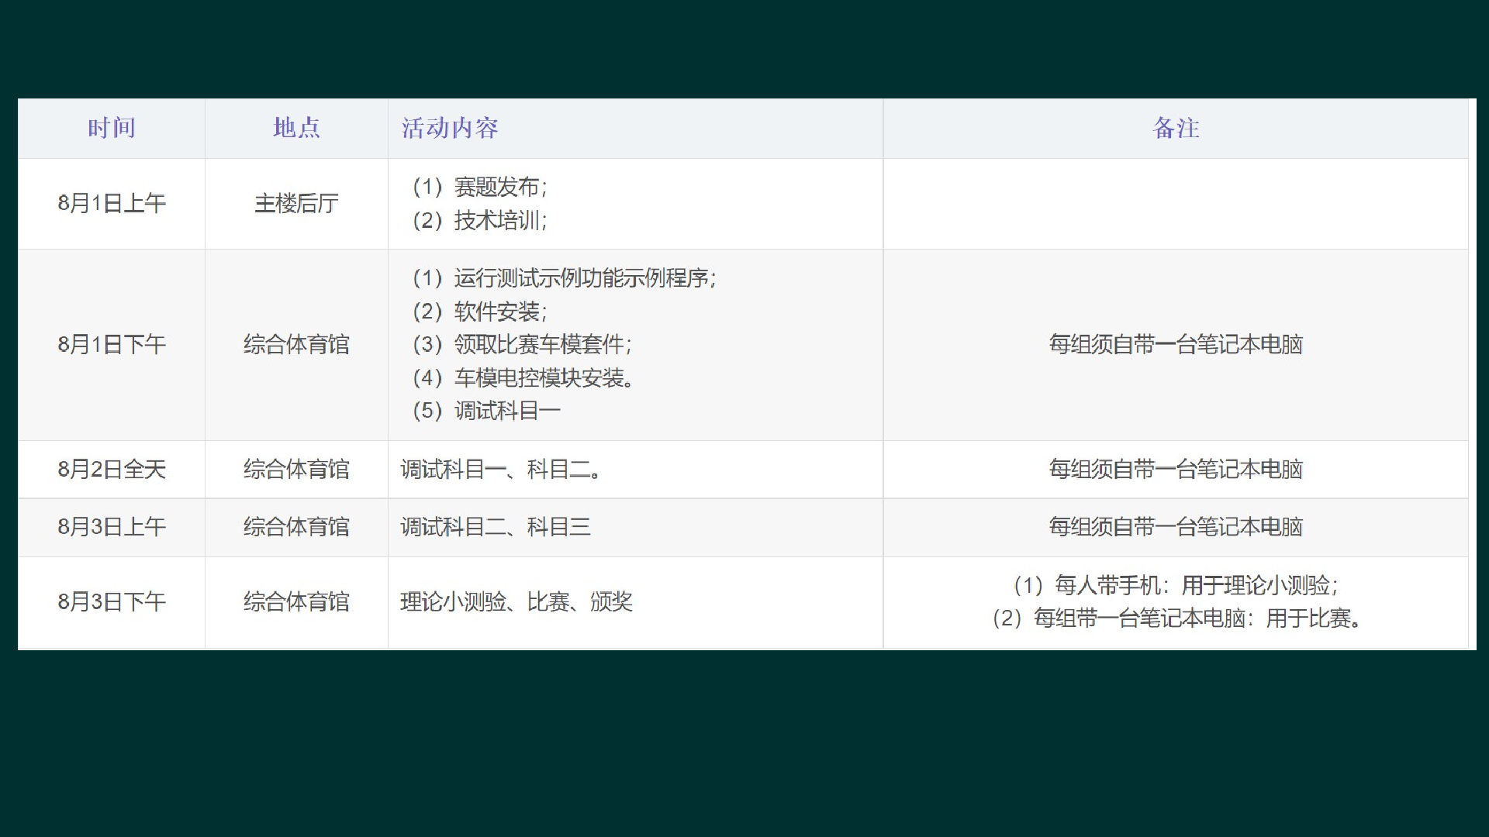Click 调试科目二、科目三 activity cell
Image resolution: width=1489 pixels, height=837 pixels.
(x=496, y=527)
